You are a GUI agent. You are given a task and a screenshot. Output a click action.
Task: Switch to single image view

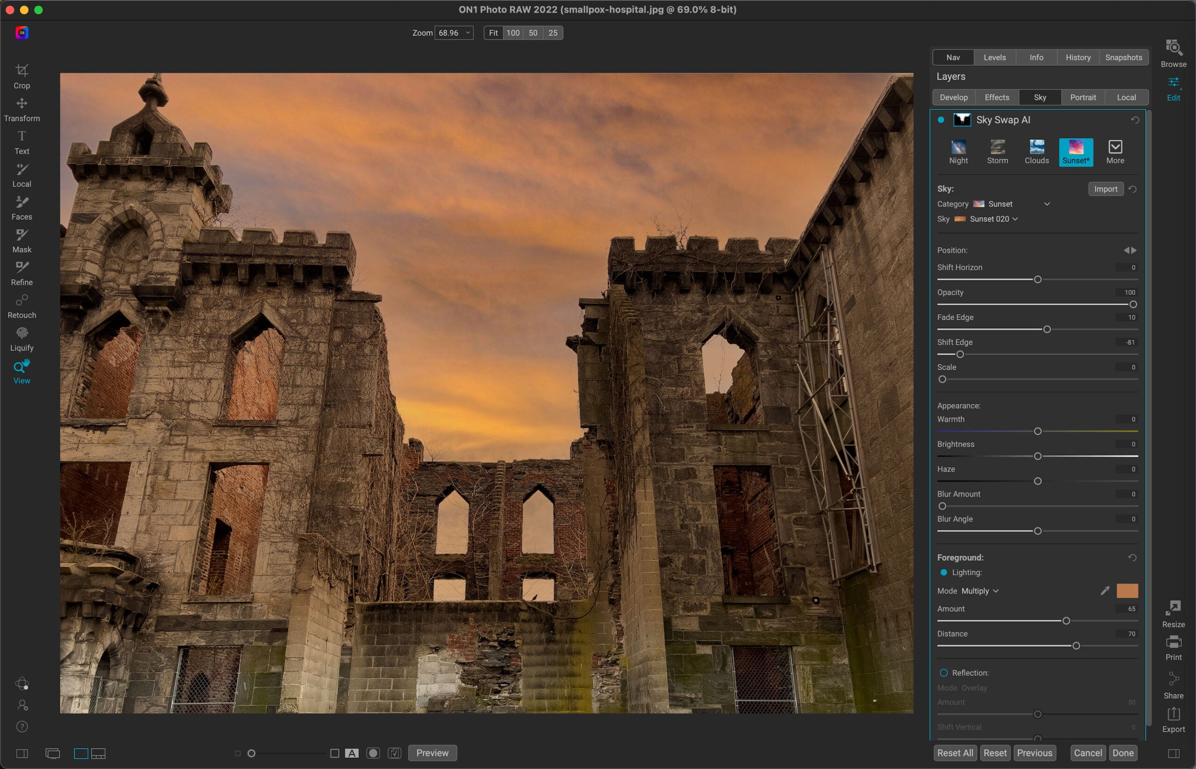click(81, 753)
